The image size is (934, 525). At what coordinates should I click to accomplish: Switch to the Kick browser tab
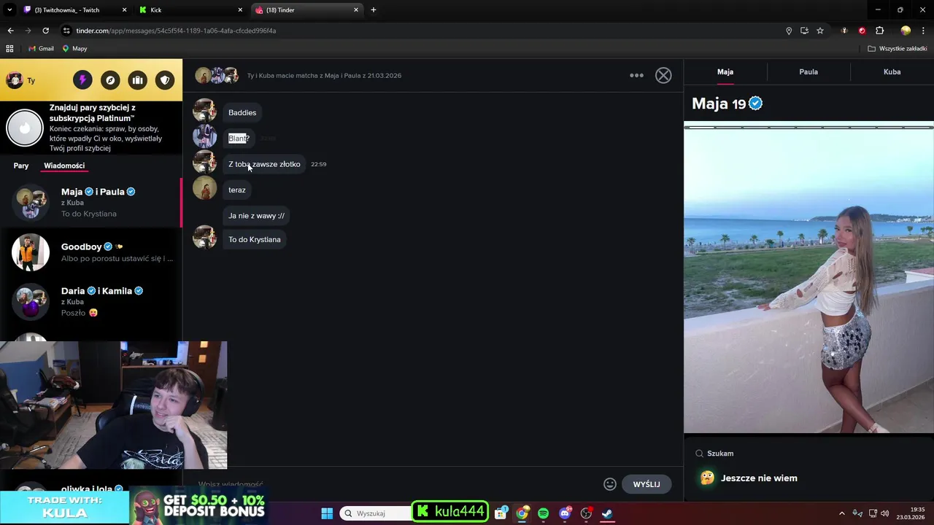coord(190,10)
